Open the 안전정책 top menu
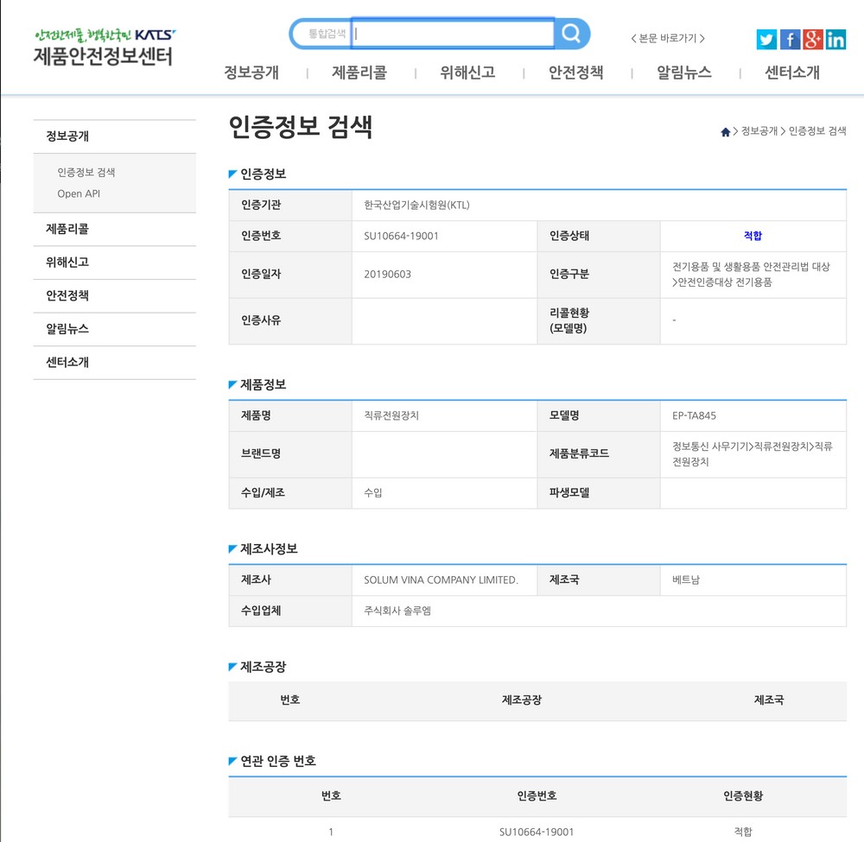The image size is (864, 842). point(575,73)
